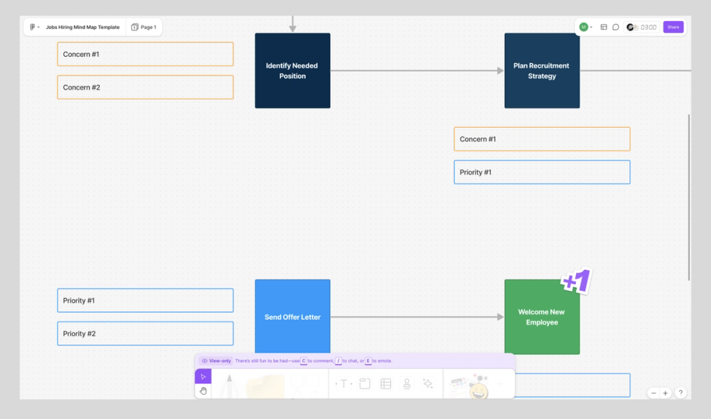Viewport: 711px width, 419px height.
Task: Click the View-only badge
Action: pos(216,361)
